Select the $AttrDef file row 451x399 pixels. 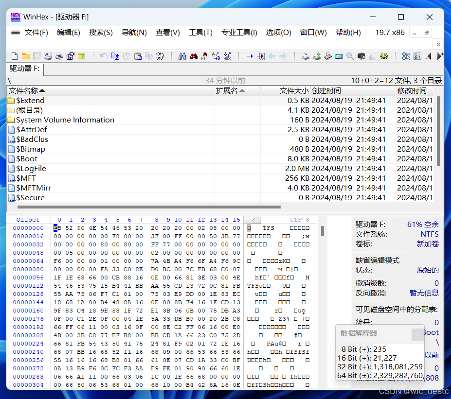[220, 130]
